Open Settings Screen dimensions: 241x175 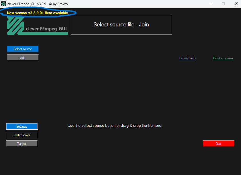click(22, 126)
